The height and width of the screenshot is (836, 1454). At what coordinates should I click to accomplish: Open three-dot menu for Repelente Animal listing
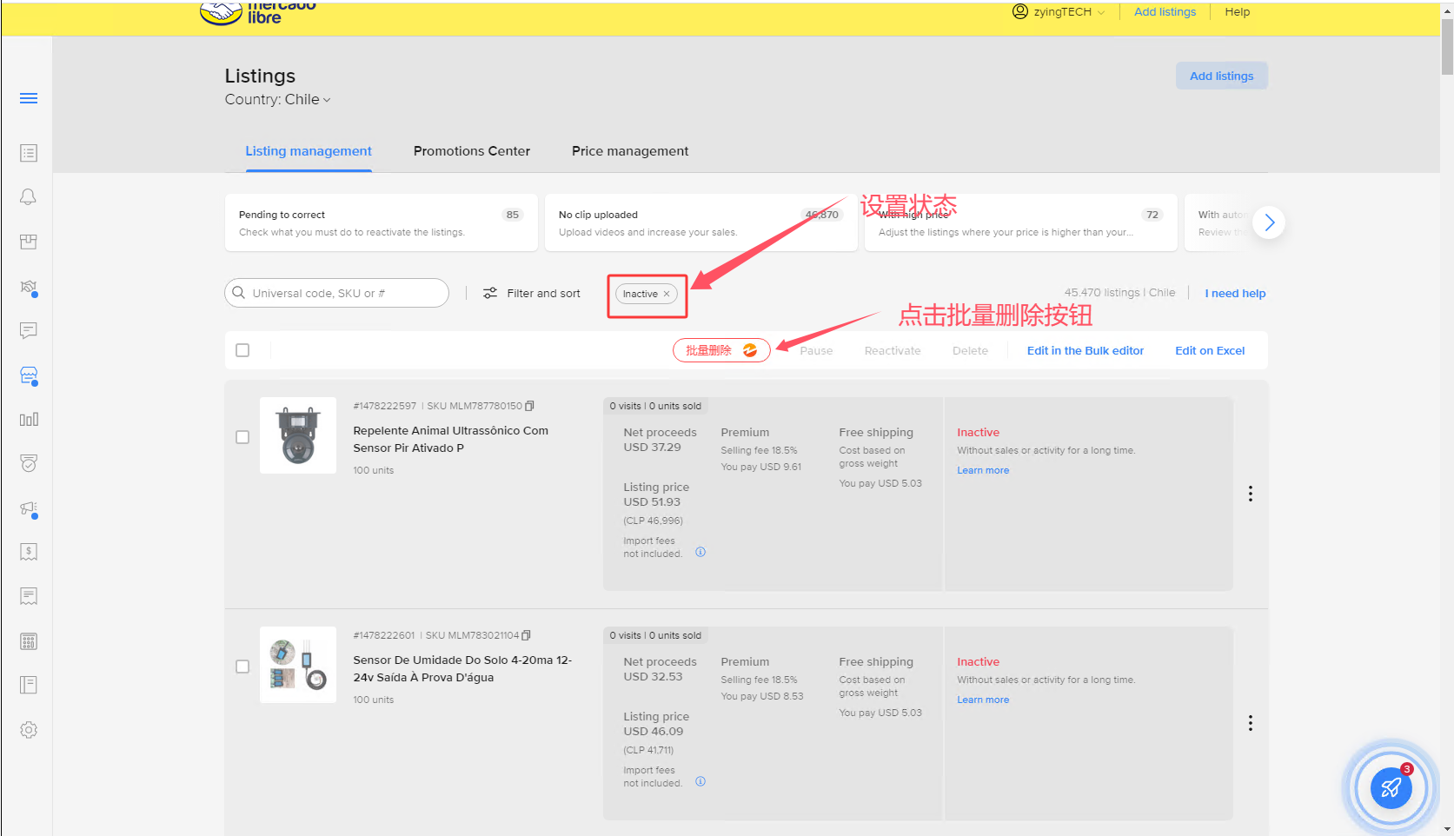1250,494
